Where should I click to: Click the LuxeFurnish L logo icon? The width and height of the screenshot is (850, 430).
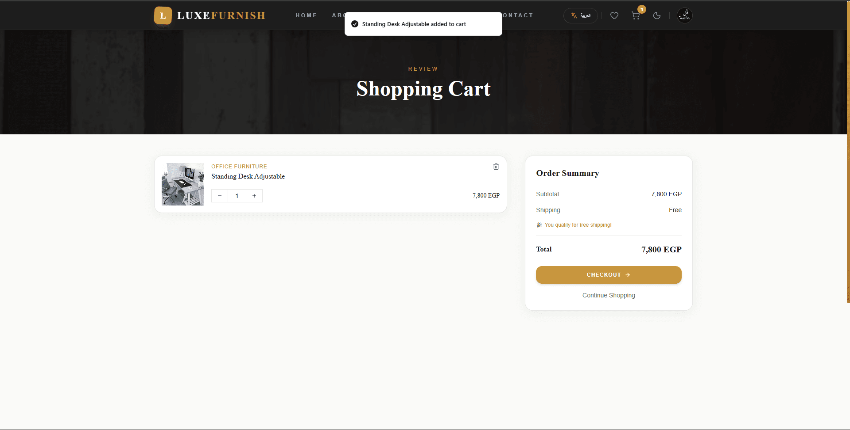click(x=163, y=15)
